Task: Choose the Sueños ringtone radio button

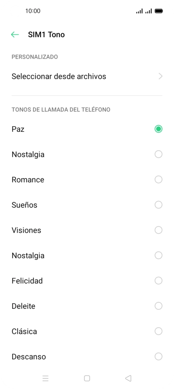Action: [x=158, y=205]
